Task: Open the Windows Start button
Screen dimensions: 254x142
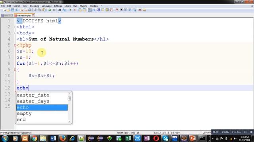Action: [5, 138]
